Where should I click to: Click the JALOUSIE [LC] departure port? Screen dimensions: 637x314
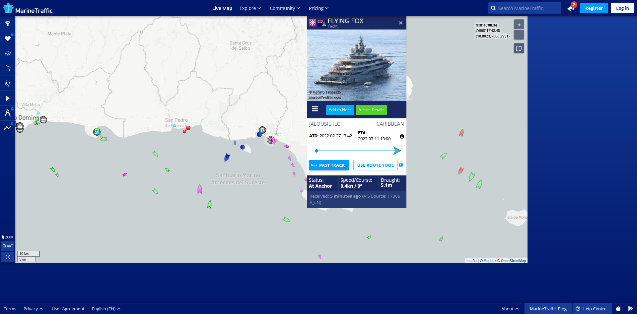click(325, 124)
